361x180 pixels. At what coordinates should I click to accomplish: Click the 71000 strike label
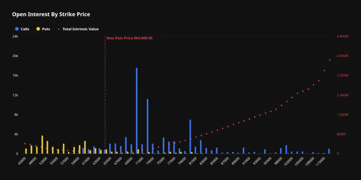140,161
